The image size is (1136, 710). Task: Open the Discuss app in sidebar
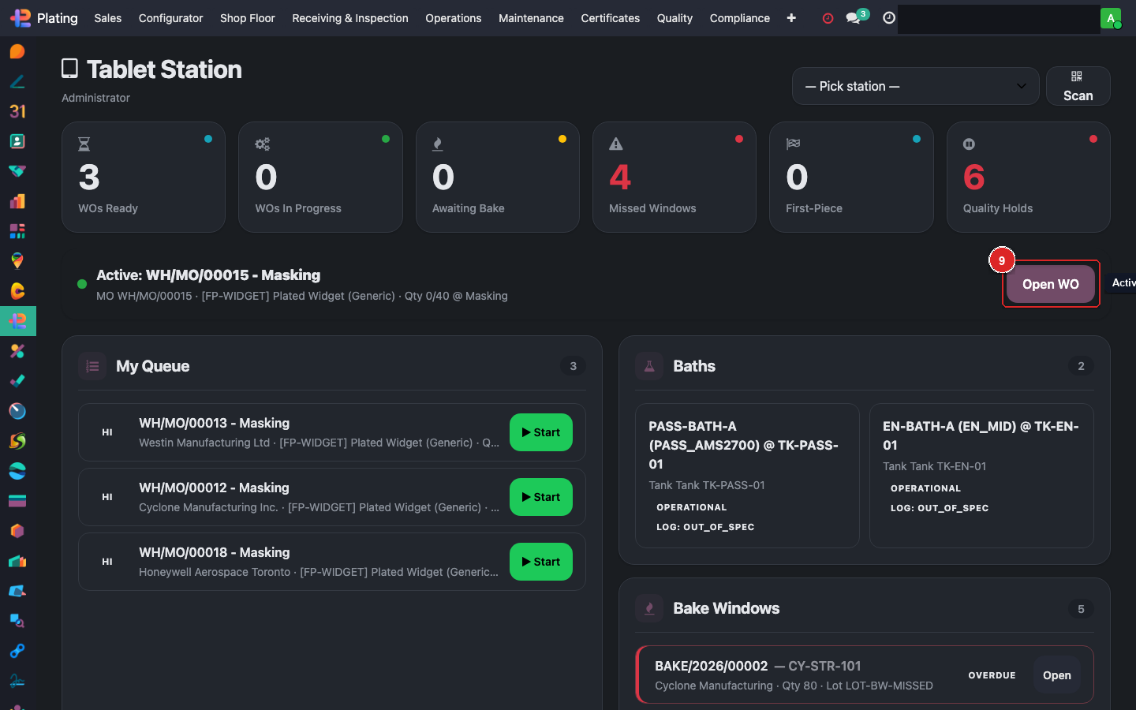tap(17, 51)
